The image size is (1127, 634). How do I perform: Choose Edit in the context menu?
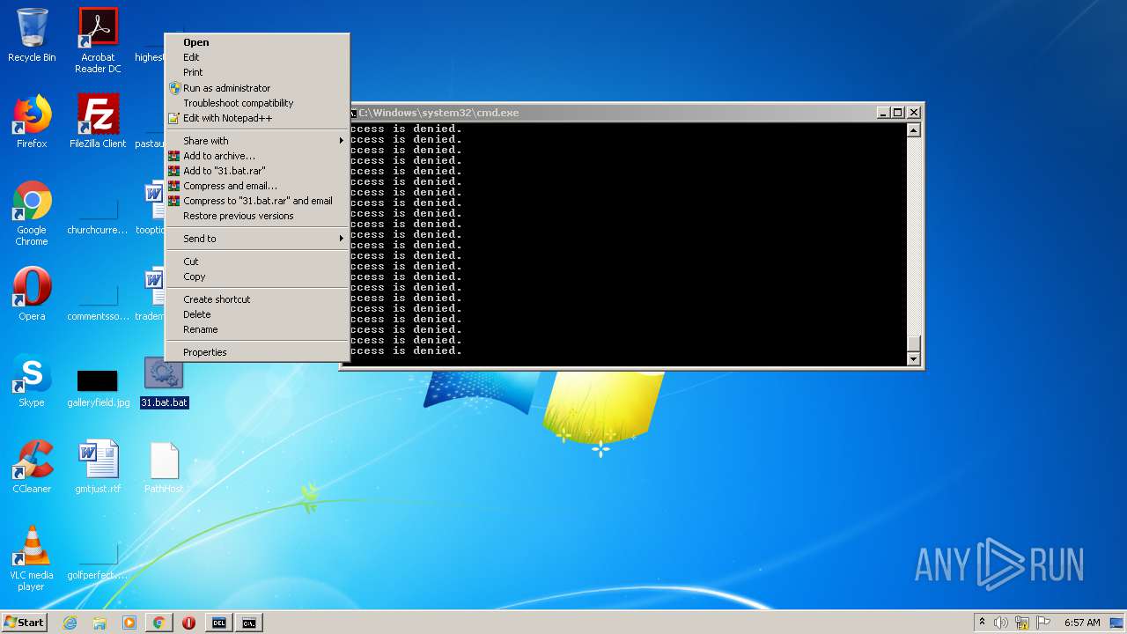coord(257,57)
